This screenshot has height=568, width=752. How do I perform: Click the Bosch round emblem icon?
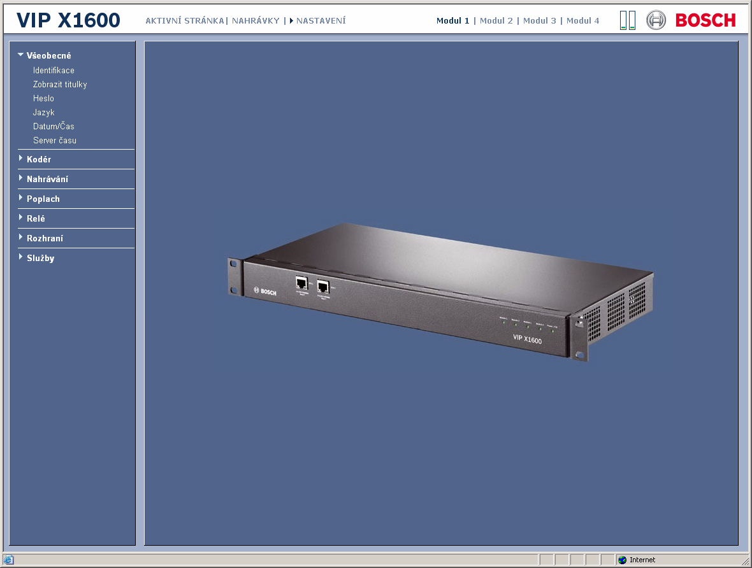pyautogui.click(x=656, y=20)
